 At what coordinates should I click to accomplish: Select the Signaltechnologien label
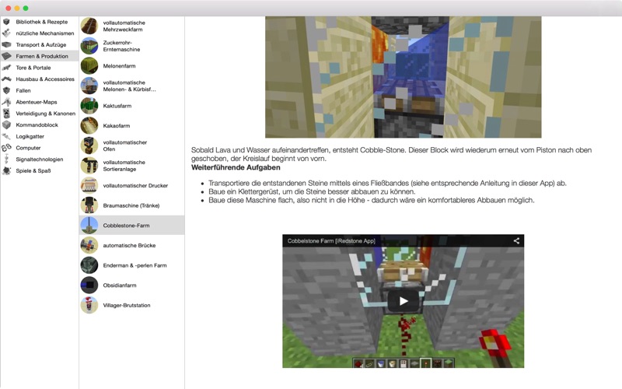(x=40, y=159)
